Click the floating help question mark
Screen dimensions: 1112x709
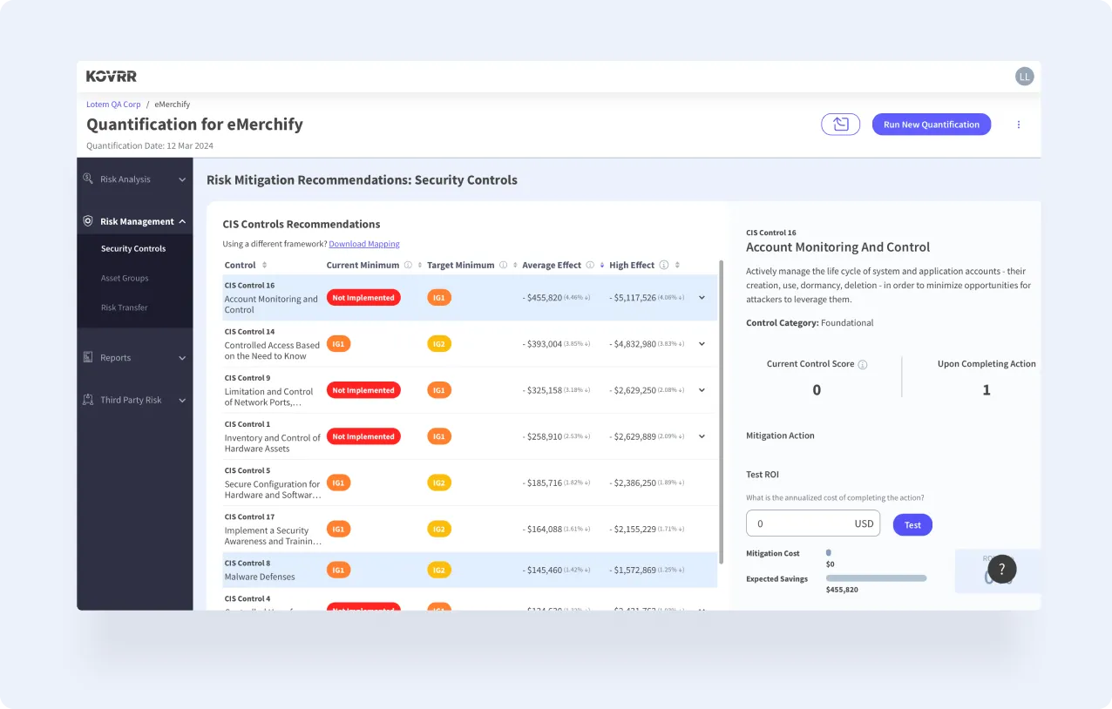tap(1001, 569)
